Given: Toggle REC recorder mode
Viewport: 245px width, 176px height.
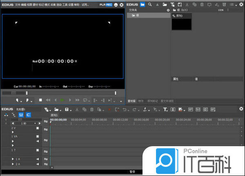Looking at the screenshot, I should pos(109,4).
